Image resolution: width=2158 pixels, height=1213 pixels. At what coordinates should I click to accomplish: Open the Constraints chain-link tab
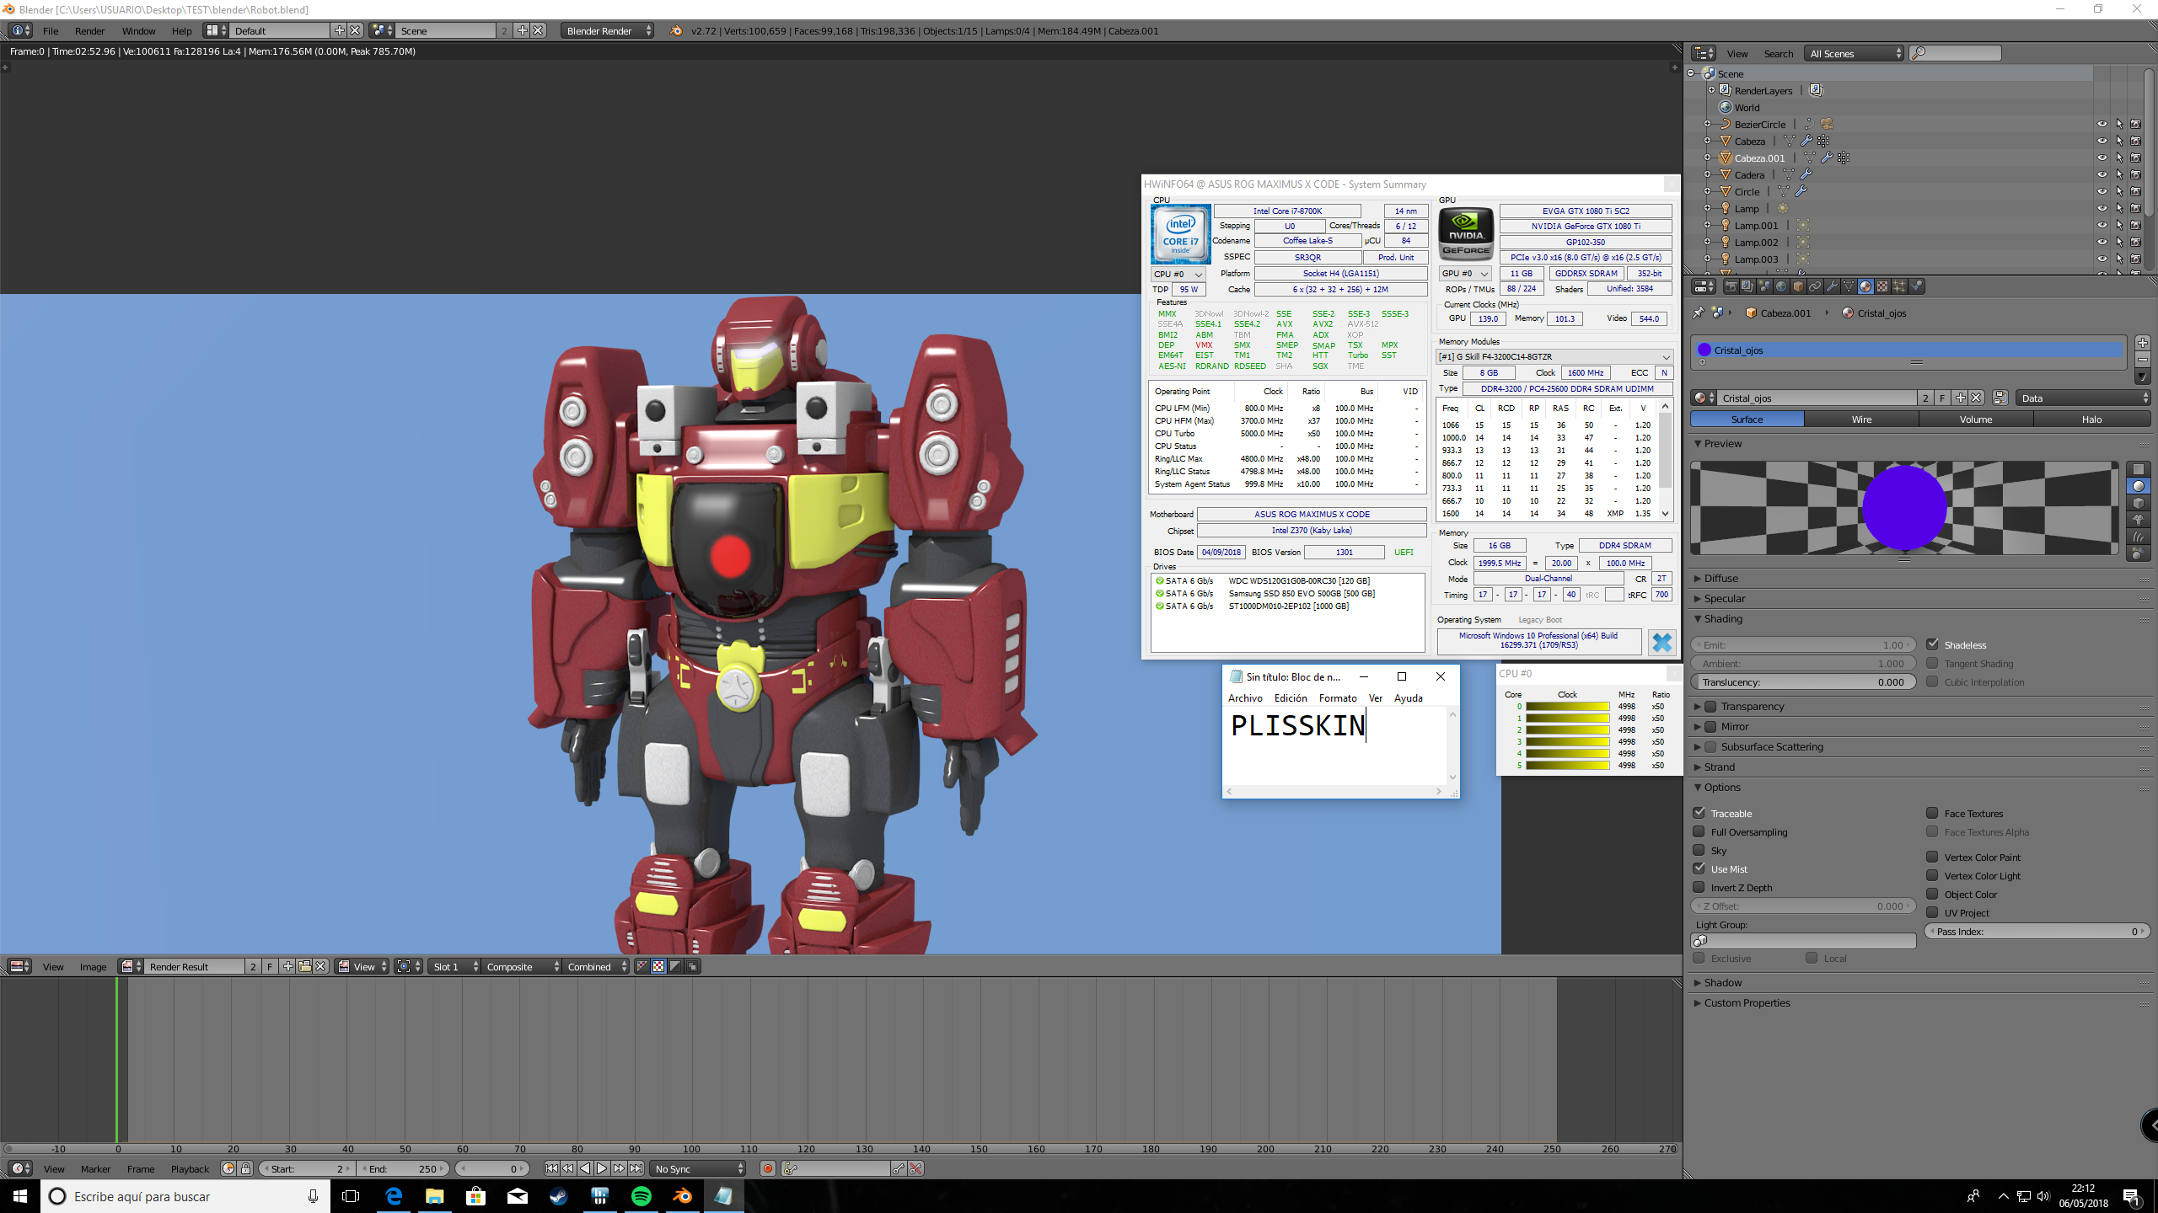click(x=1815, y=286)
